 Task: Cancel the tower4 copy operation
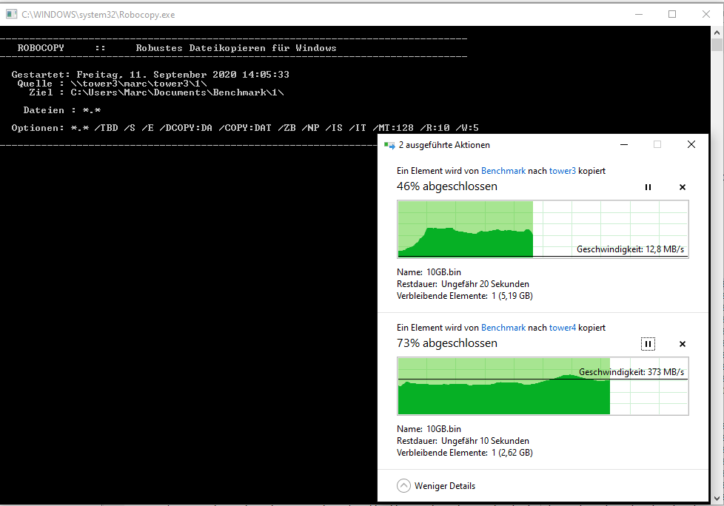click(683, 344)
